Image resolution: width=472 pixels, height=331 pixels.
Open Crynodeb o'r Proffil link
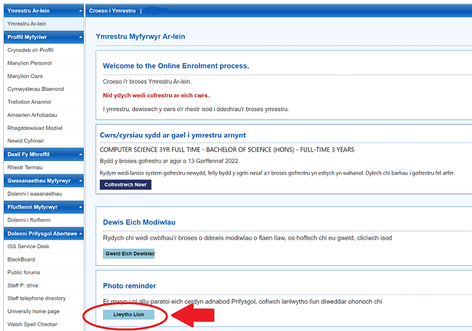[30, 50]
